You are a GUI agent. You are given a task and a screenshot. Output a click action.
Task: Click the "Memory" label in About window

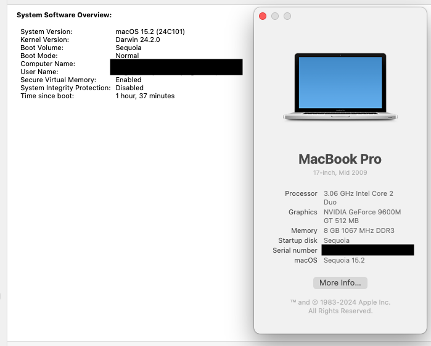point(304,230)
